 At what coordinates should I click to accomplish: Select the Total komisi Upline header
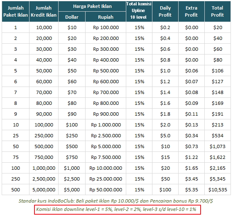coord(139,12)
